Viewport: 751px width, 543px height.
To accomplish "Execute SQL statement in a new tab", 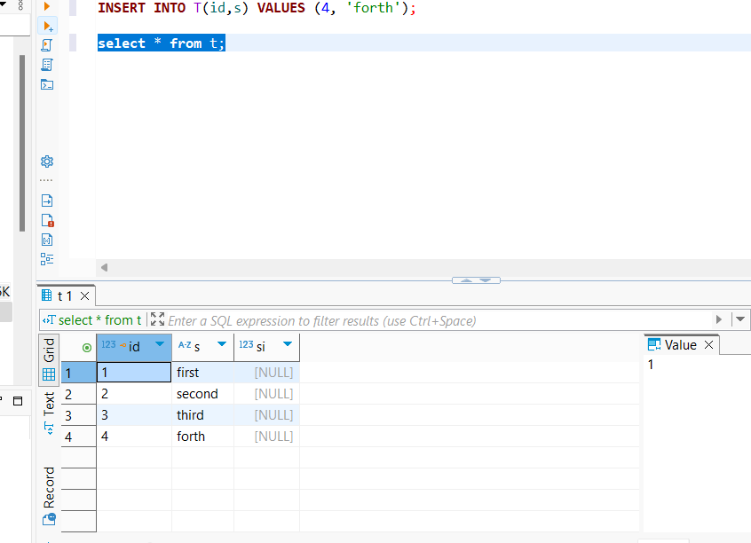I will (47, 26).
